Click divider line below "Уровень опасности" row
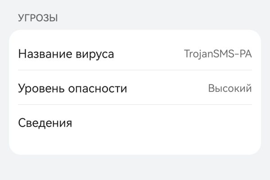 tap(135, 105)
